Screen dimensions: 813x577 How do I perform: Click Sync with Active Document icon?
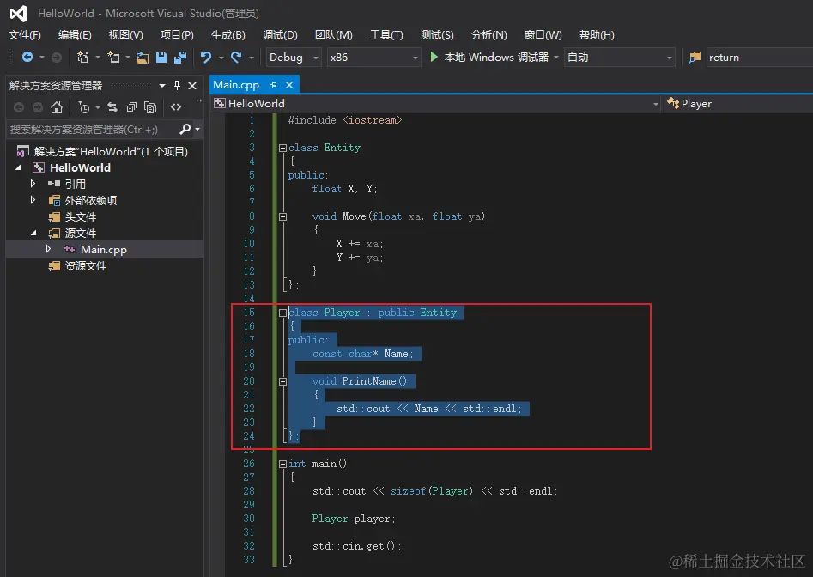(x=112, y=107)
